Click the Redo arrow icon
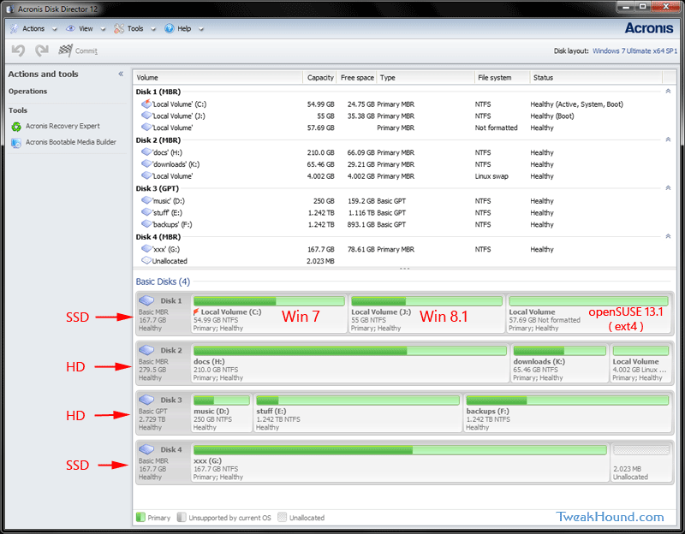The height and width of the screenshot is (534, 685). point(42,50)
